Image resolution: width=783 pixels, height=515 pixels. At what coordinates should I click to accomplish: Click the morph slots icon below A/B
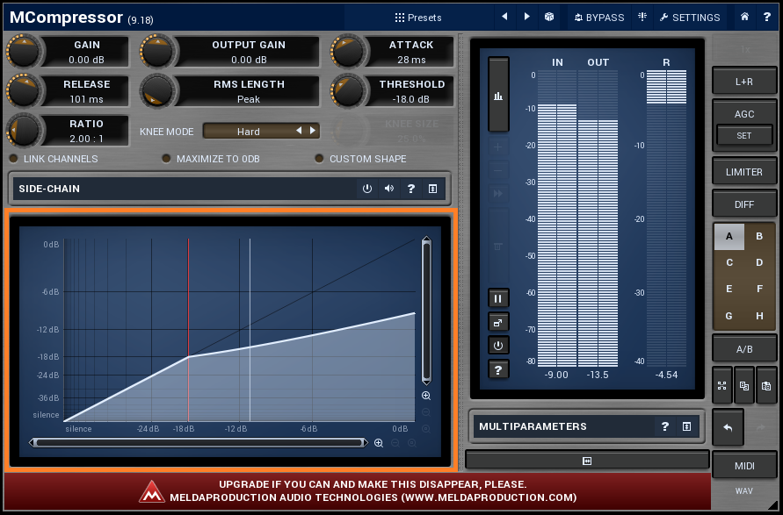722,386
